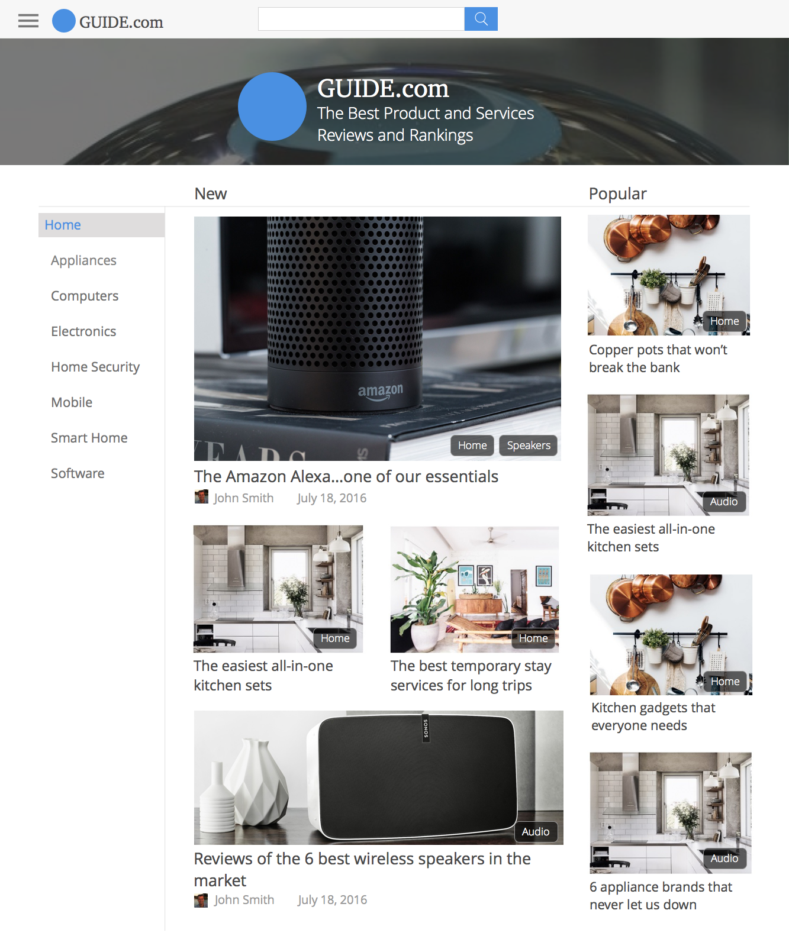Screen dimensions: 789x936
Task: Click author John Smith under the wireless speakers article
Action: [x=244, y=900]
